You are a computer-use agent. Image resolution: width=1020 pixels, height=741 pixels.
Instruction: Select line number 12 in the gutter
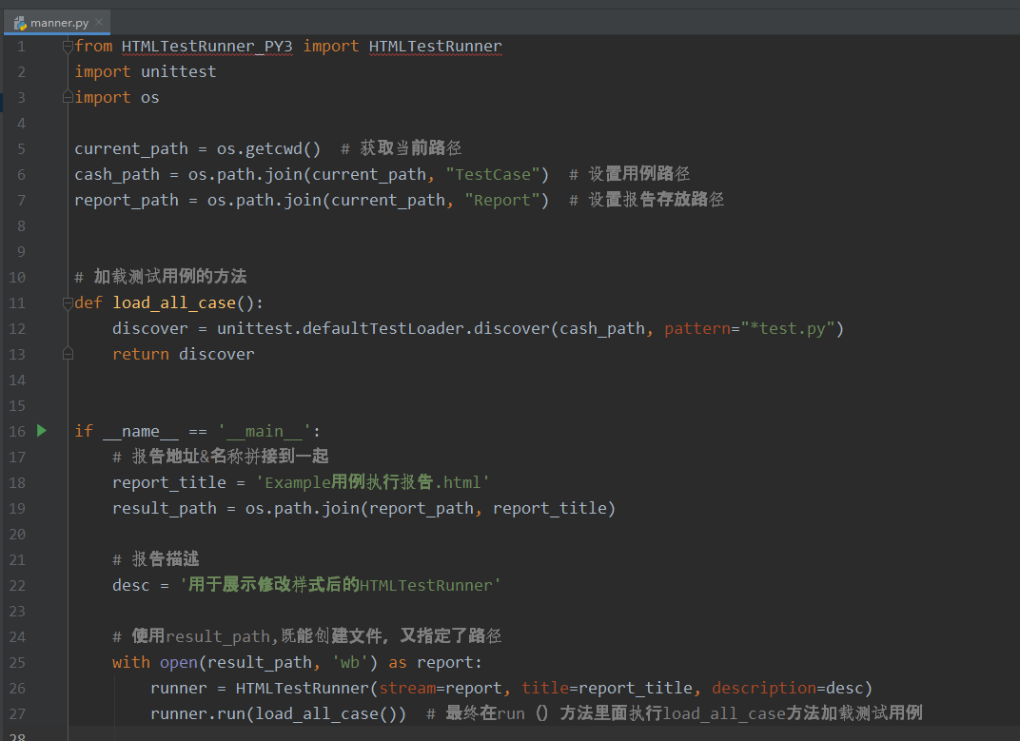tap(17, 328)
